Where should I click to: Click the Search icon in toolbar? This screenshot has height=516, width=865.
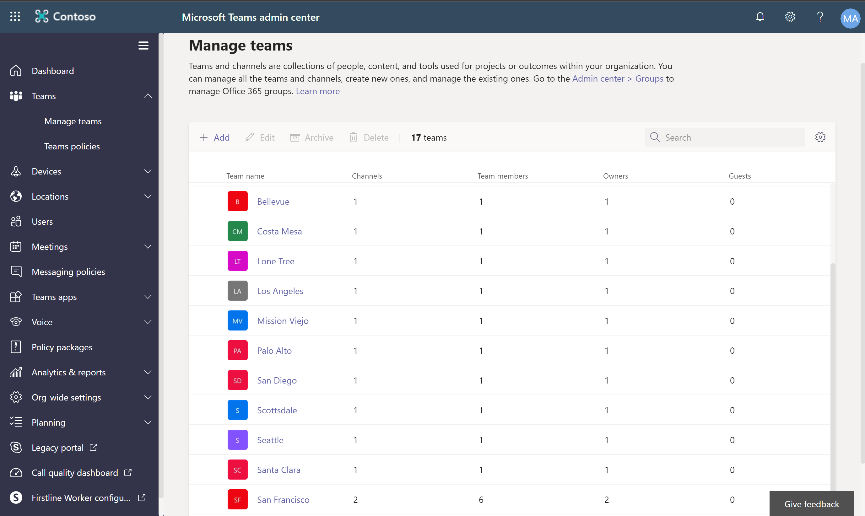coord(655,136)
